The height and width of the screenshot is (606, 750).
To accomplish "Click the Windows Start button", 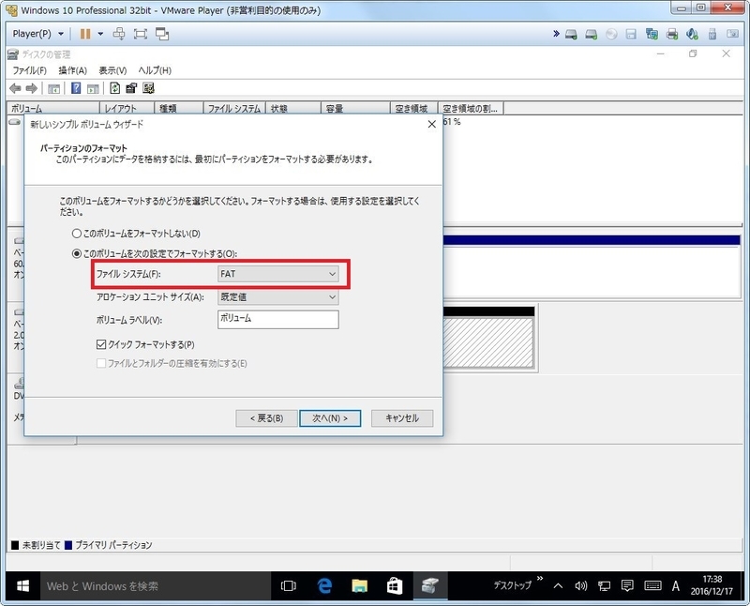I will (22, 586).
